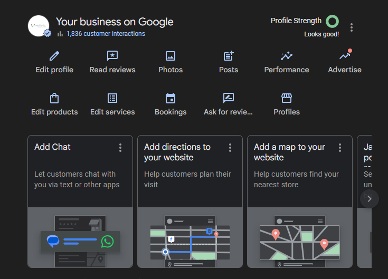Viewport: 388px width, 279px height.
Task: Open the business profile three-dot menu
Action: tap(352, 27)
